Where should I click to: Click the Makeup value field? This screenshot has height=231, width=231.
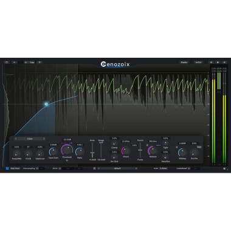(x=182, y=143)
